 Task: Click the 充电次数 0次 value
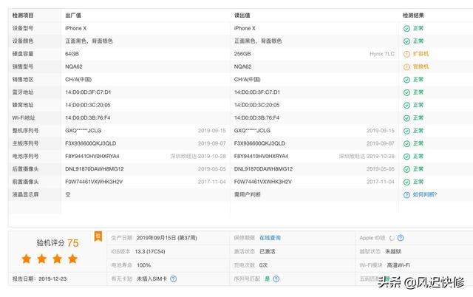point(263,265)
